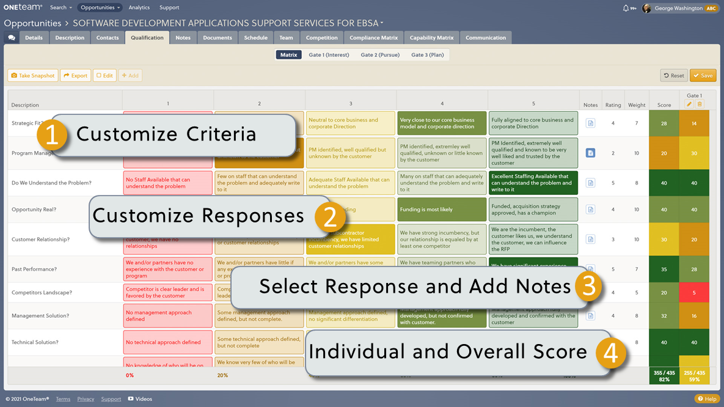
Task: Open the chat bubble tab before Details
Action: point(12,38)
